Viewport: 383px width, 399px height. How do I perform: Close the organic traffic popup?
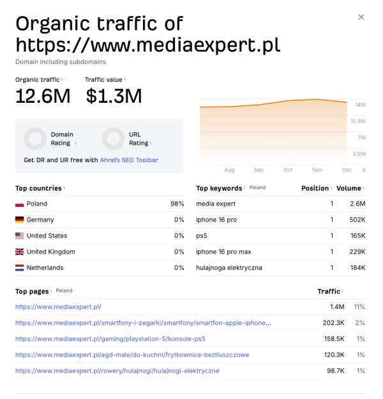[361, 17]
